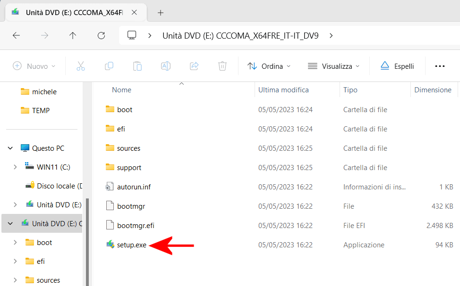Image resolution: width=460 pixels, height=286 pixels.
Task: Go back with the Back arrow
Action: (x=17, y=36)
